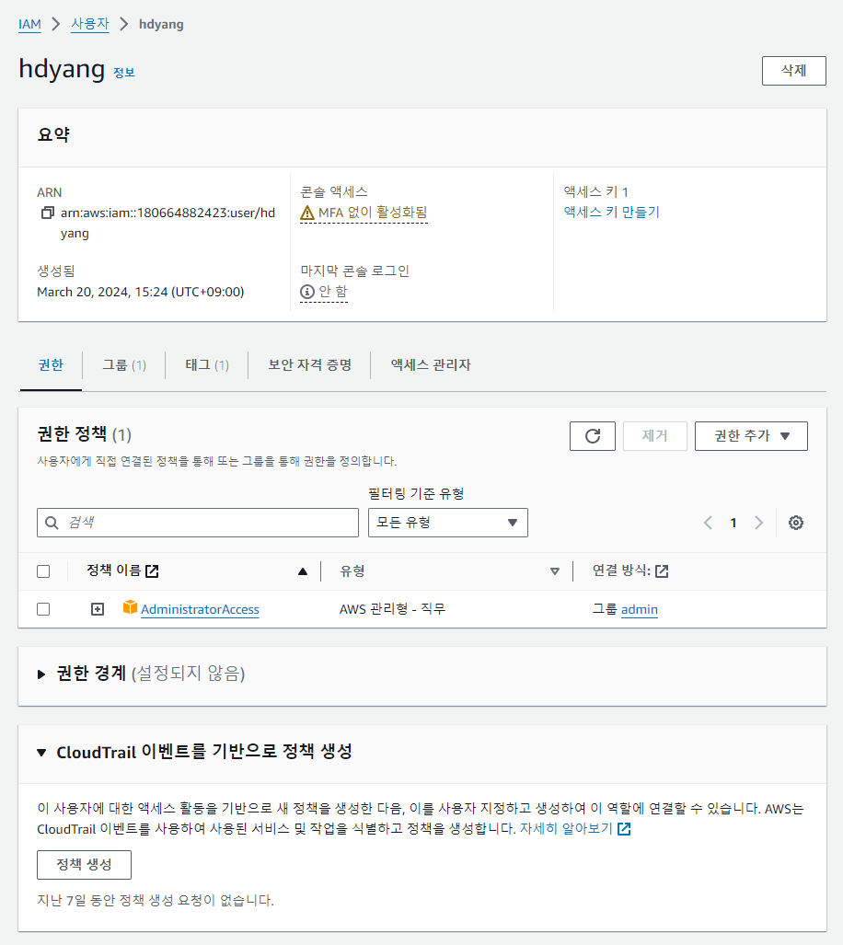The height and width of the screenshot is (945, 843).
Task: Sort ascending by policy name arrow
Action: pos(303,571)
